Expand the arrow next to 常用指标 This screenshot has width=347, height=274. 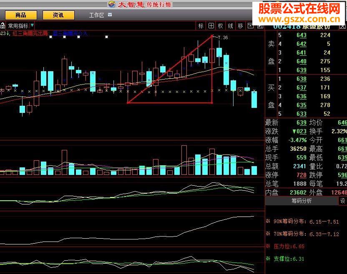pyautogui.click(x=32, y=25)
